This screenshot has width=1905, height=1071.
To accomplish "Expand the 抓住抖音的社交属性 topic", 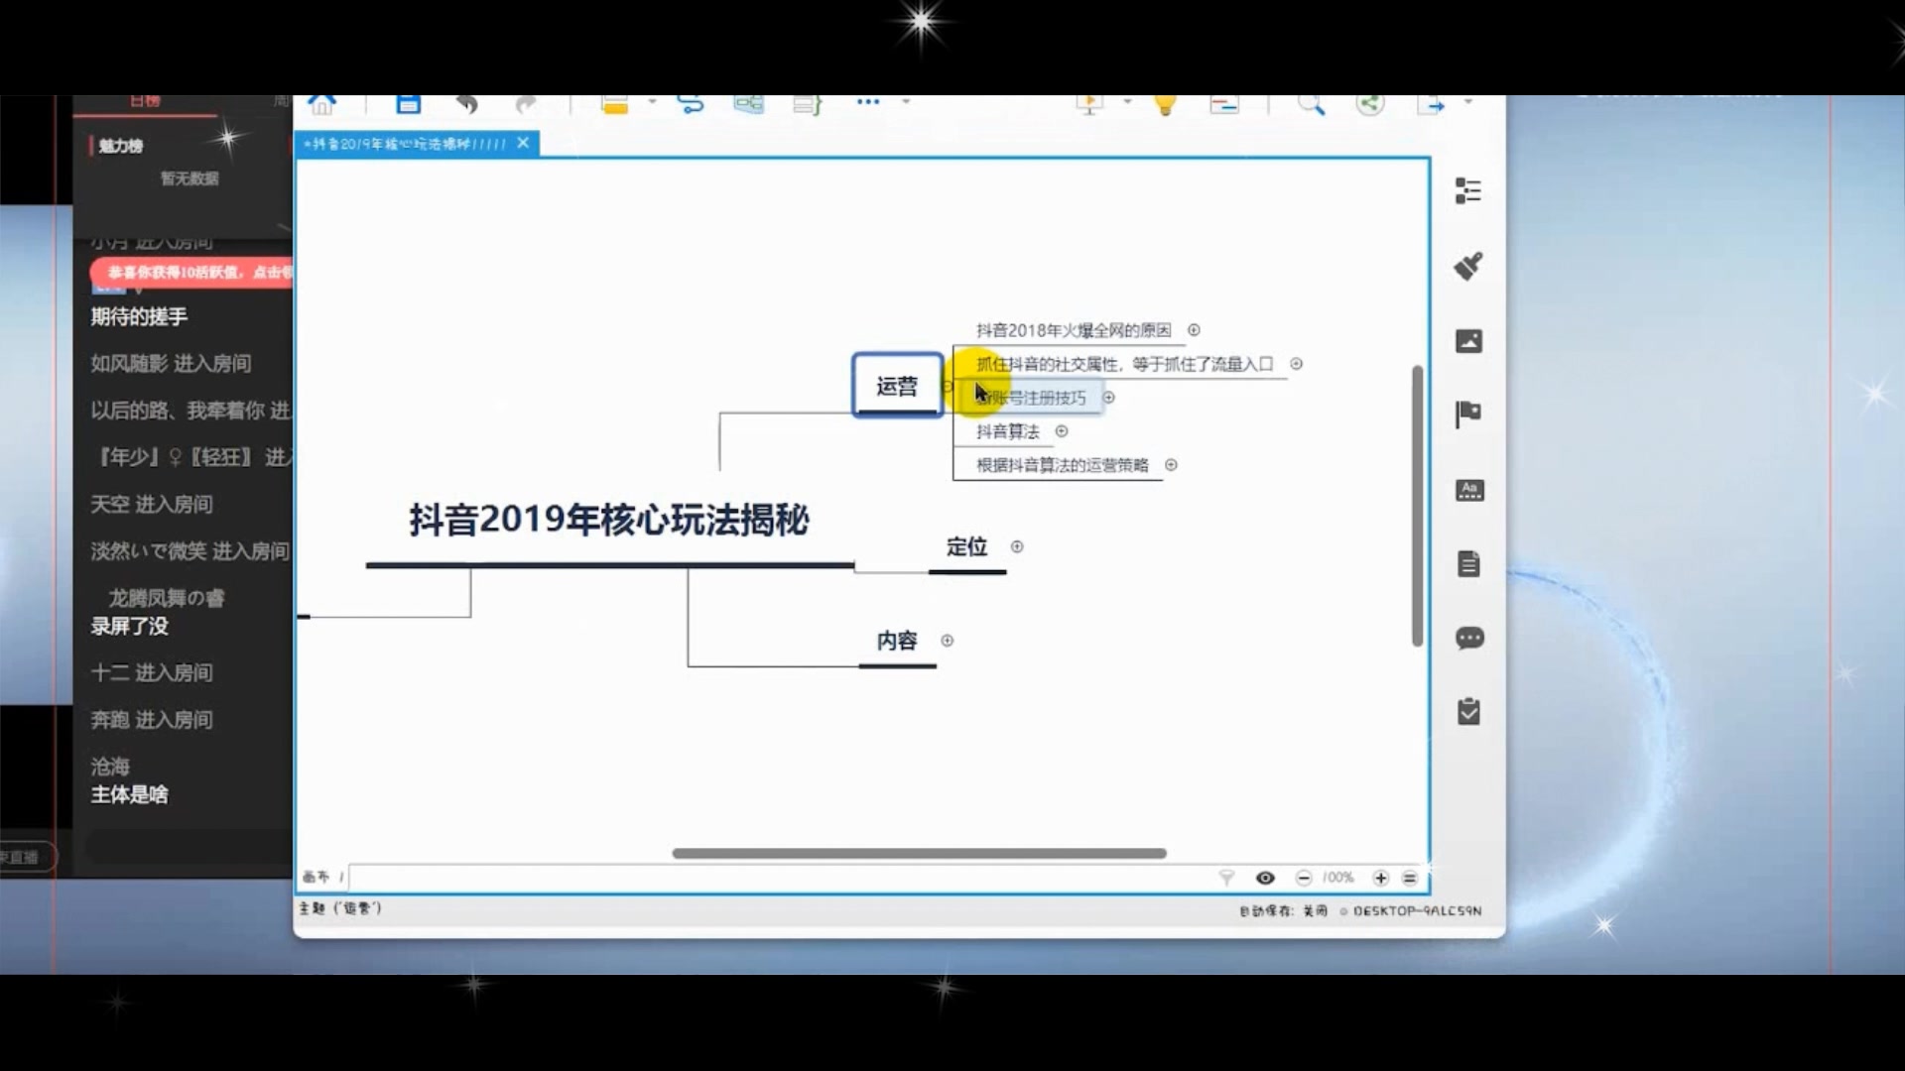I will tap(1296, 364).
